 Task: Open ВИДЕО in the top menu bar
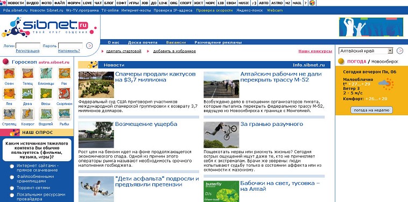33,3
